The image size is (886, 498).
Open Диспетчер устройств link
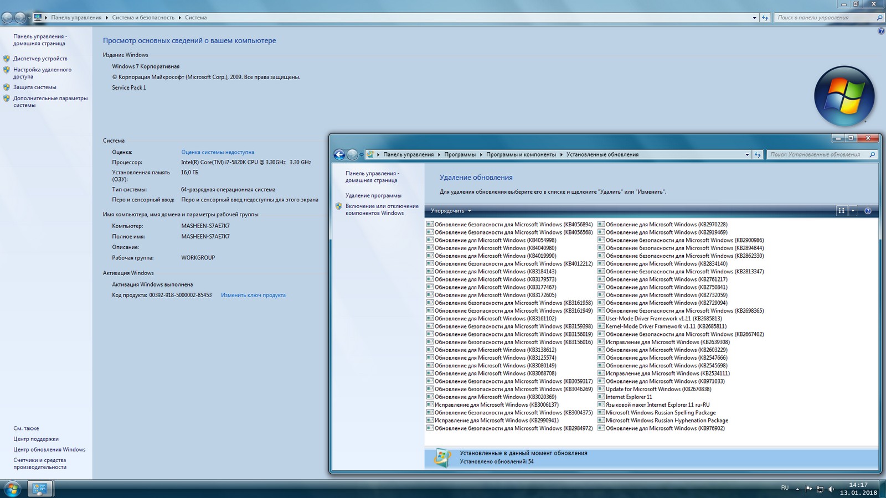[x=40, y=59]
